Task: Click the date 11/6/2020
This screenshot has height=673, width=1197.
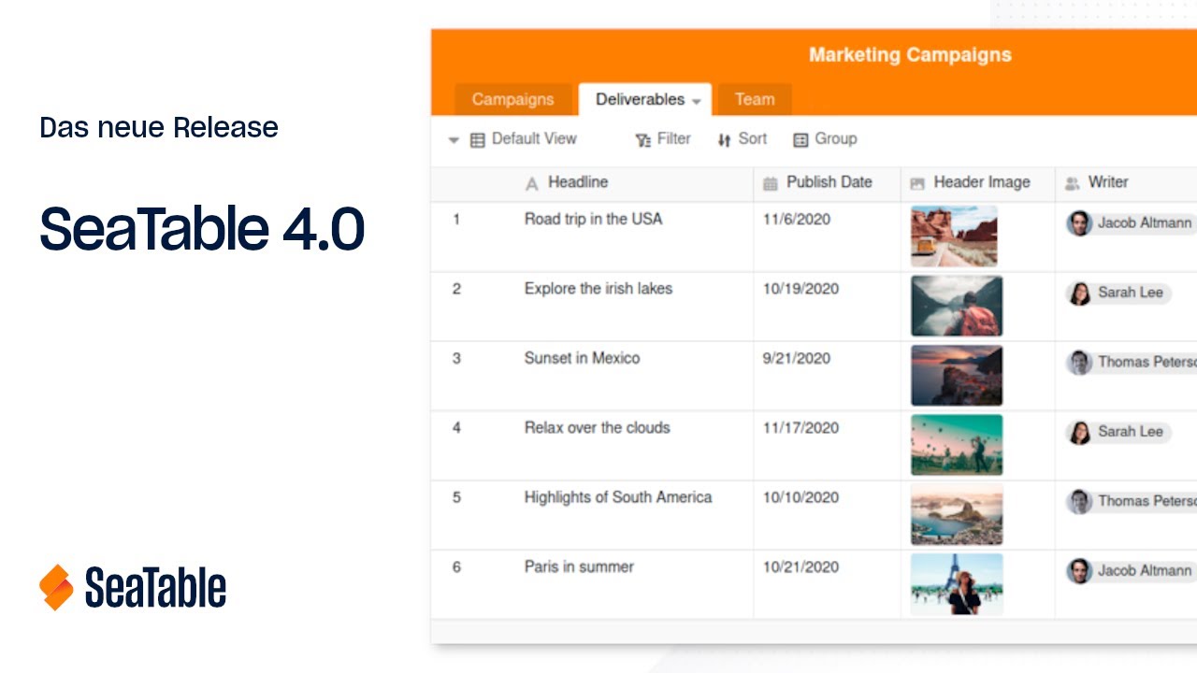Action: 796,220
